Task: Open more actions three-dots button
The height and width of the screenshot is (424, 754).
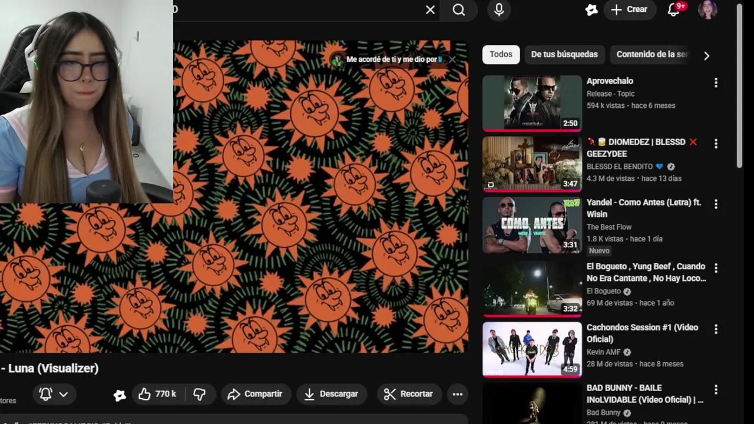Action: [458, 394]
